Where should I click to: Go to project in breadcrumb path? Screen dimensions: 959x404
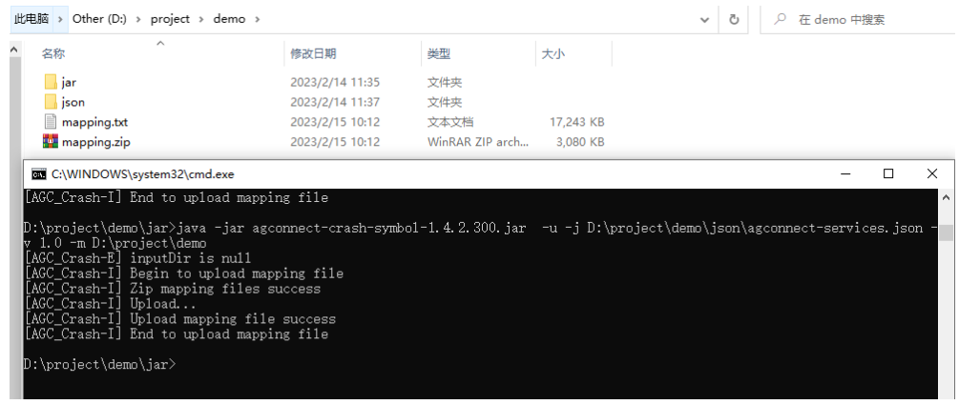point(170,19)
